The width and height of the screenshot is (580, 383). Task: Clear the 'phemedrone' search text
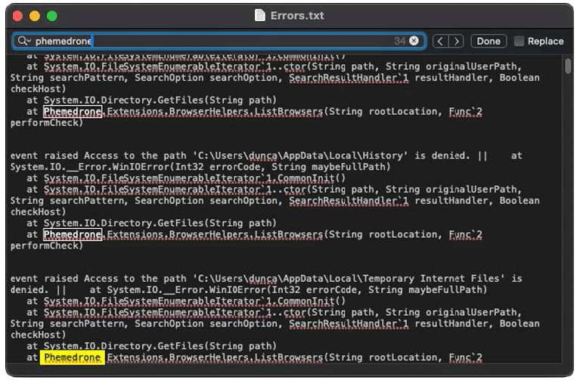pos(415,41)
